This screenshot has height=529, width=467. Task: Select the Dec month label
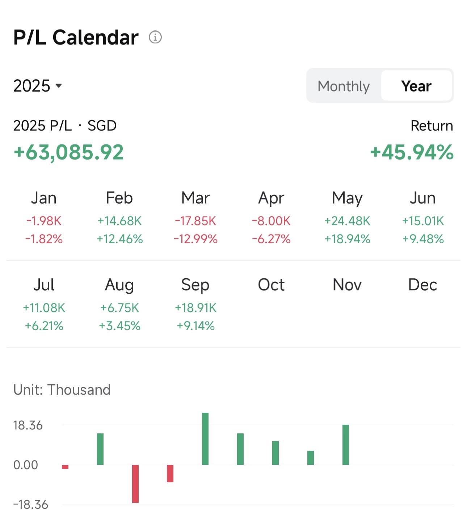[x=423, y=285]
